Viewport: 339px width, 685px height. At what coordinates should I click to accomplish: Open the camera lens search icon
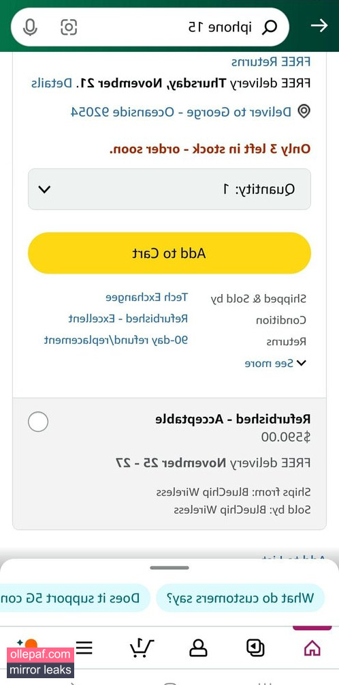pos(68,27)
